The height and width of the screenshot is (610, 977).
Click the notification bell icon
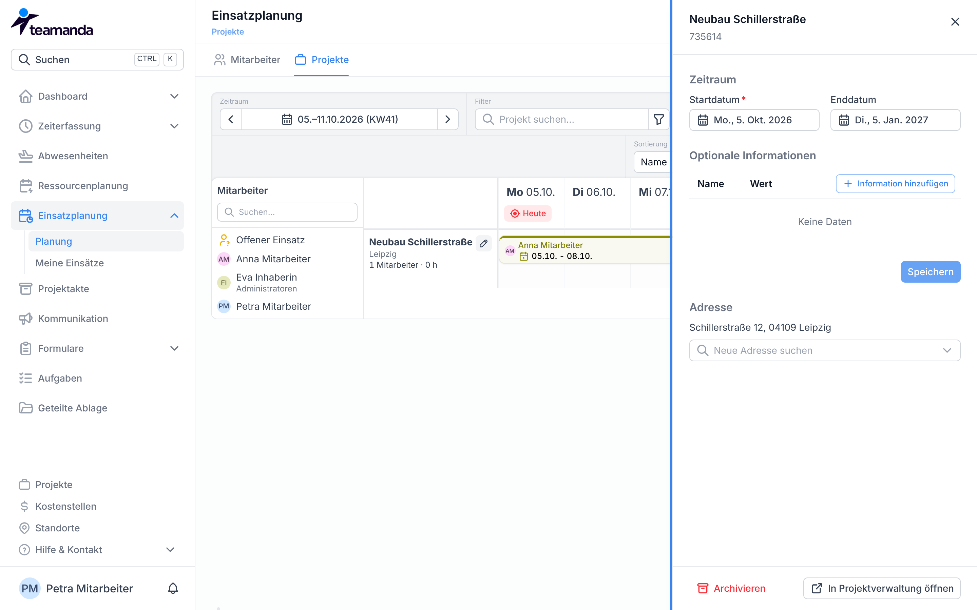(x=173, y=588)
